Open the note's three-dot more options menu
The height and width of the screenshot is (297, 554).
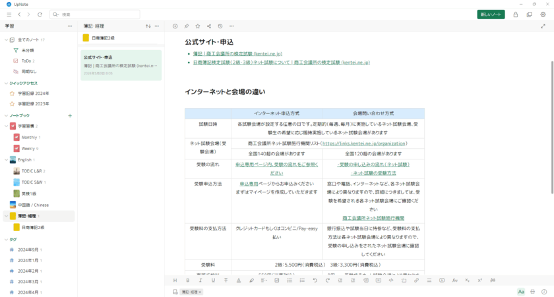pos(231,26)
